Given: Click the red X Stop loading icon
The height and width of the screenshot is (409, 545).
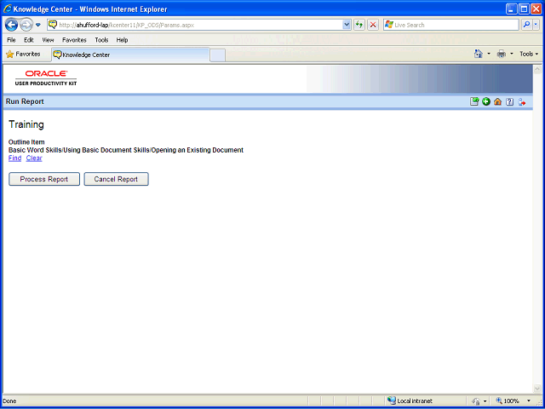Looking at the screenshot, I should pos(373,25).
